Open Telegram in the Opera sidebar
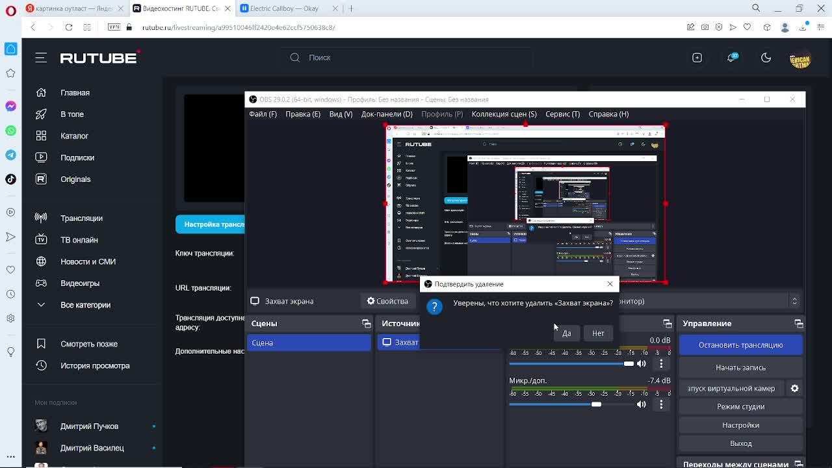 pyautogui.click(x=10, y=155)
